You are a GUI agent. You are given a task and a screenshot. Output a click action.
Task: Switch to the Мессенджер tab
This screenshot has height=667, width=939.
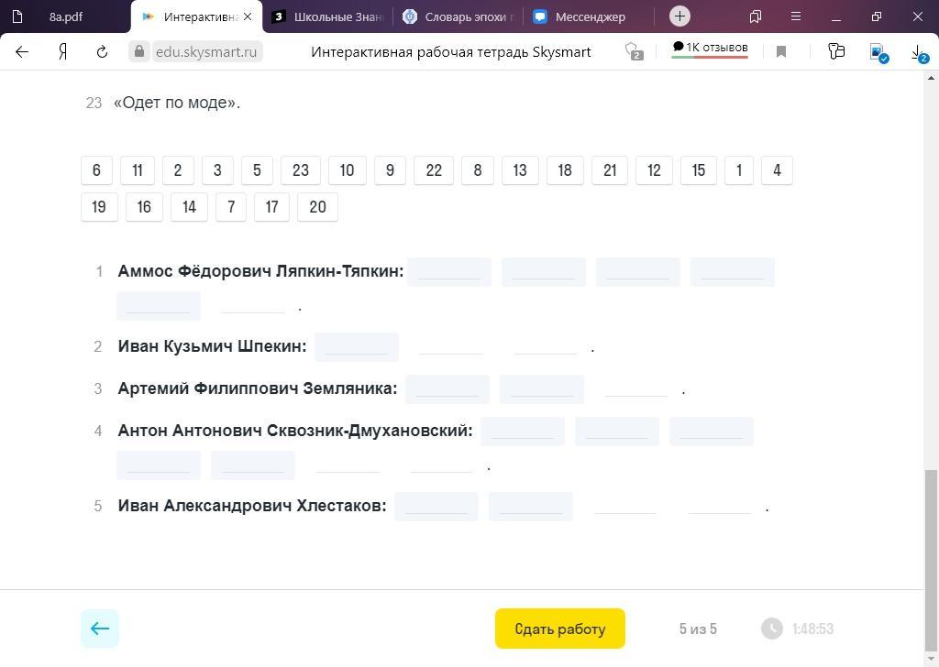coord(590,16)
